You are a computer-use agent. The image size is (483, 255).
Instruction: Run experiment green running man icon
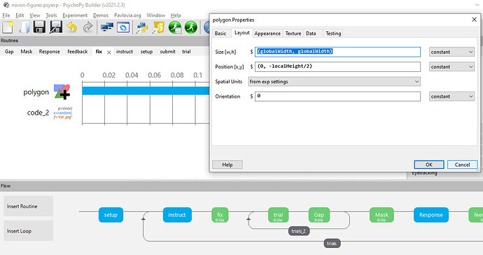(x=190, y=27)
